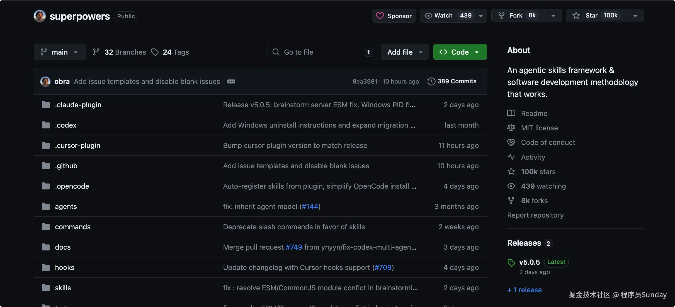Toggle Watch on the repository
Image resolution: width=675 pixels, height=307 pixels.
[443, 16]
